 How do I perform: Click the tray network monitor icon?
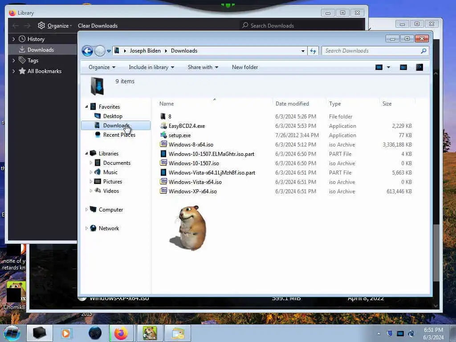click(400, 334)
